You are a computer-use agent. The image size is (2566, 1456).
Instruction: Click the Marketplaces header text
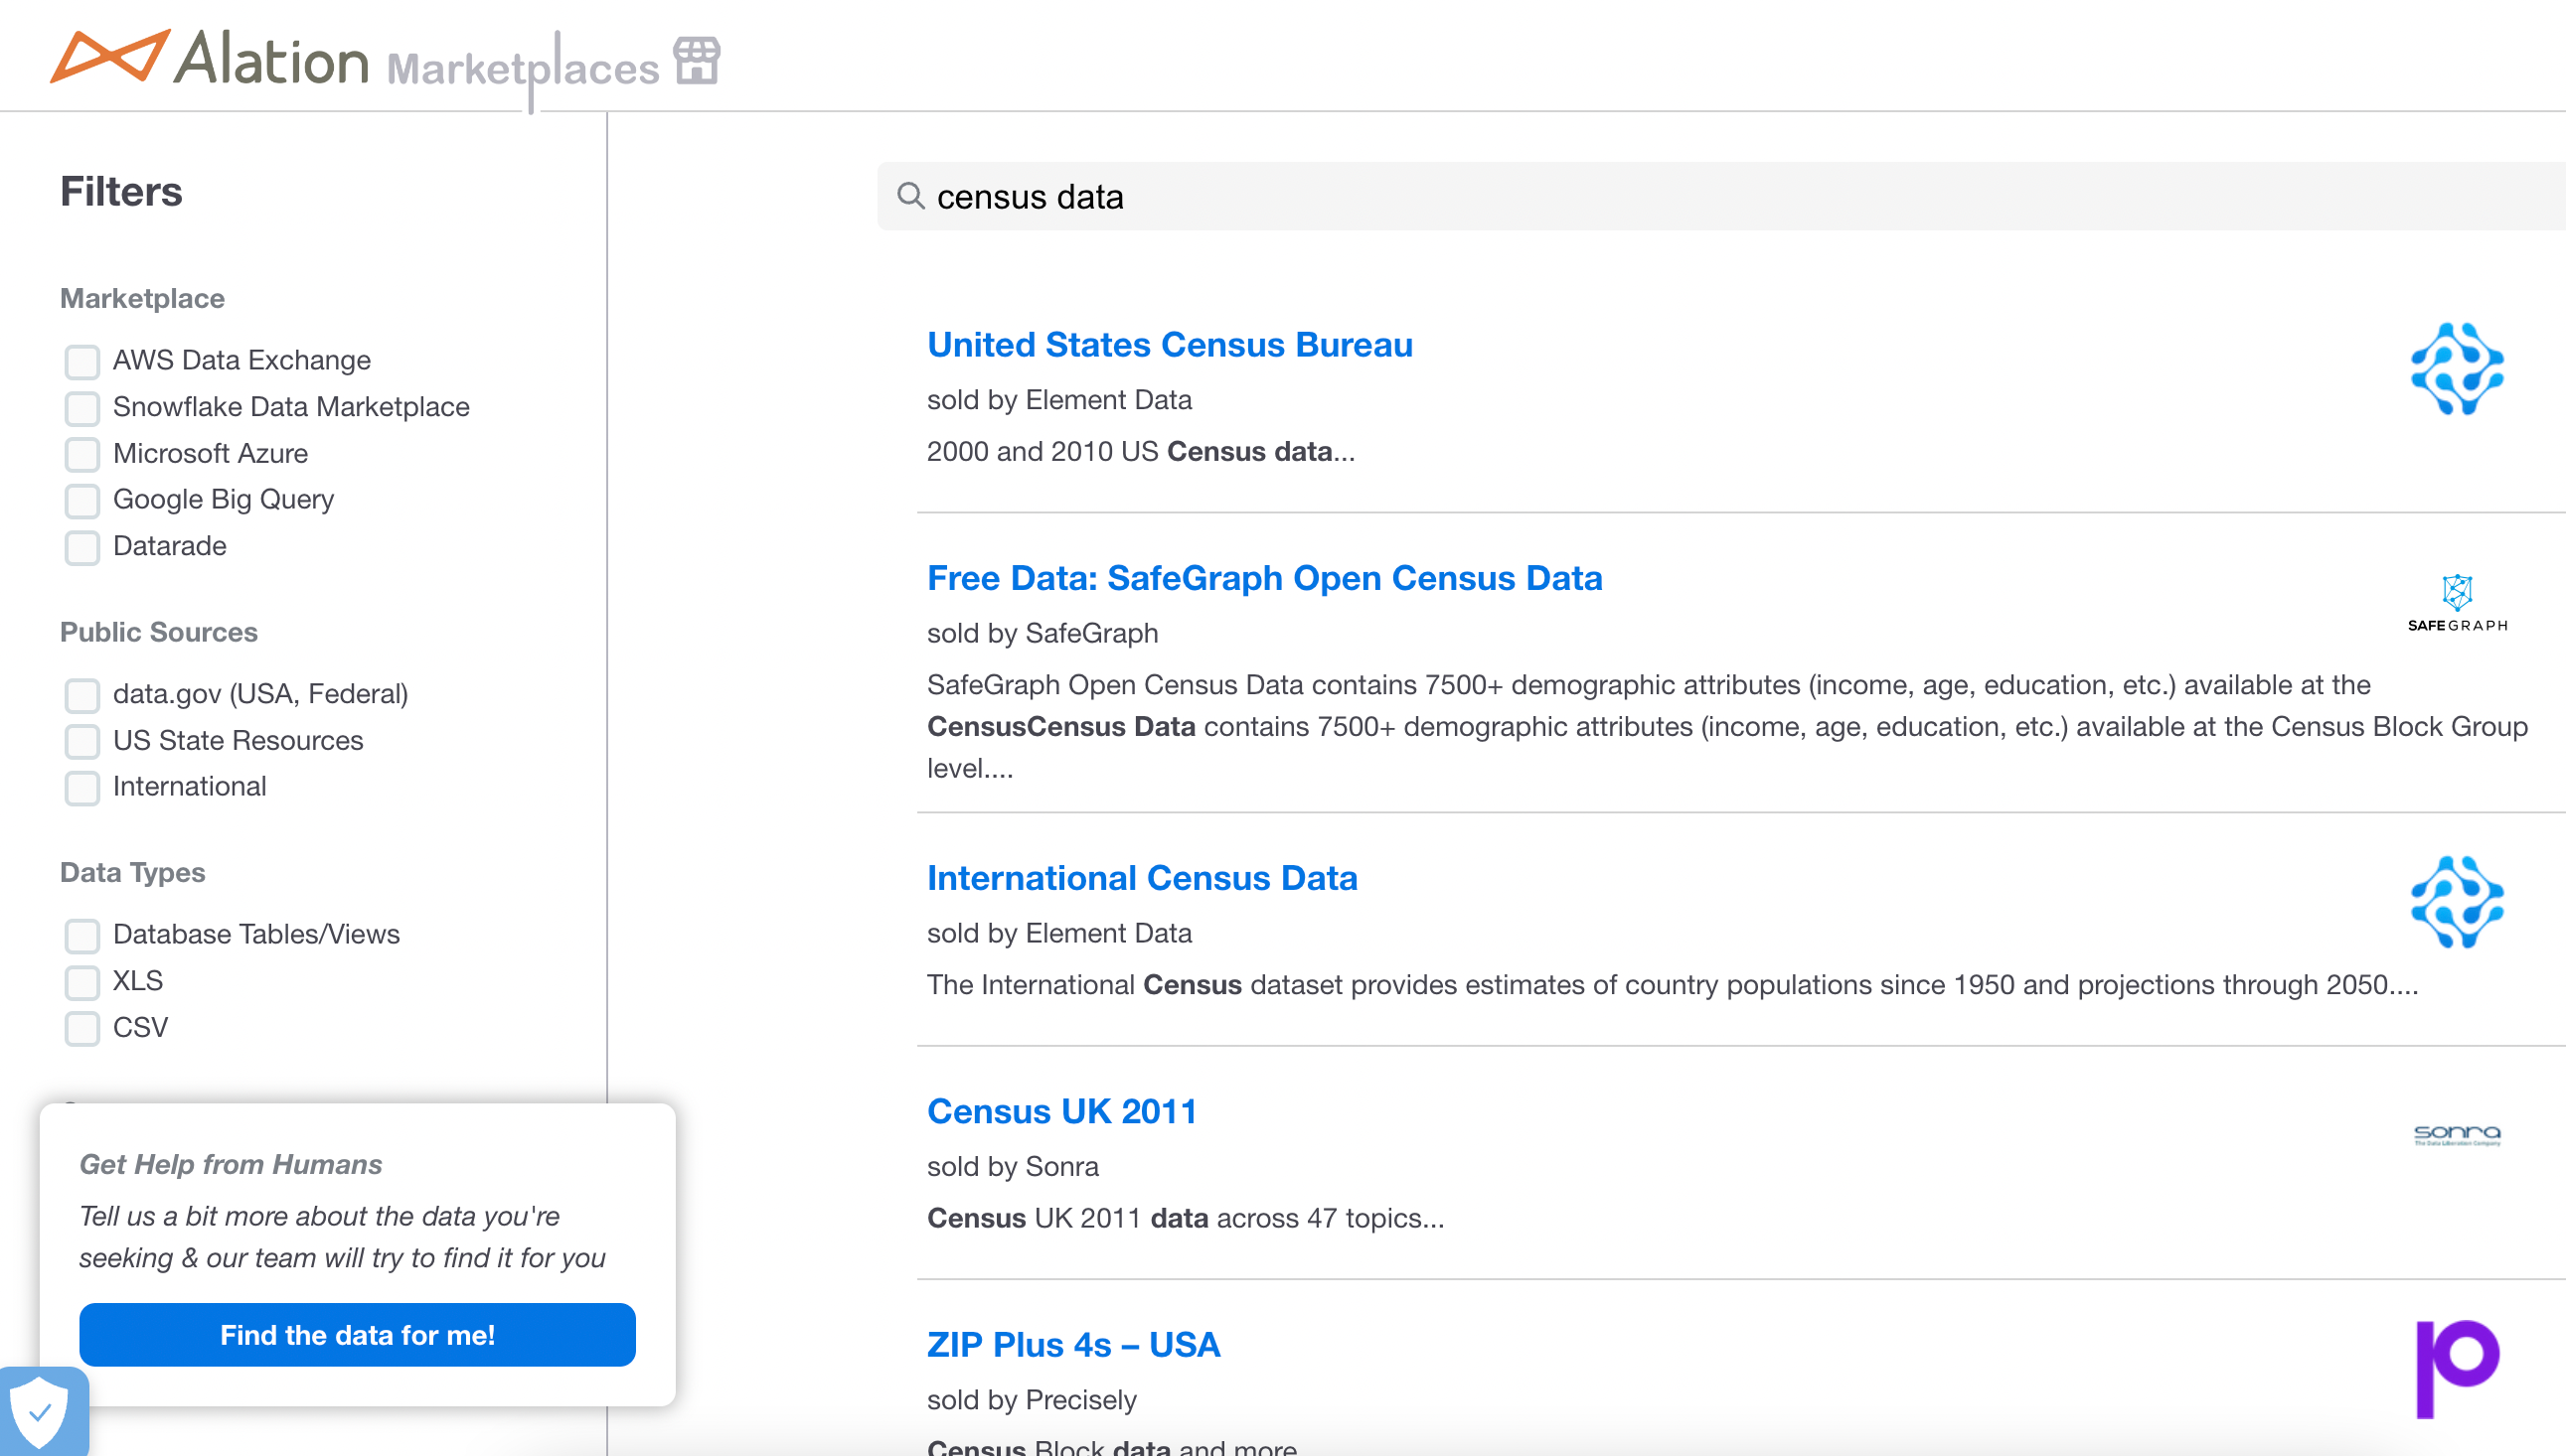click(x=523, y=68)
